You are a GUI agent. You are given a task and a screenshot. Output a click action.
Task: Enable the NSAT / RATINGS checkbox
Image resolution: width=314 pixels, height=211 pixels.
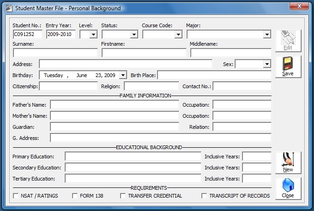pos(16,196)
